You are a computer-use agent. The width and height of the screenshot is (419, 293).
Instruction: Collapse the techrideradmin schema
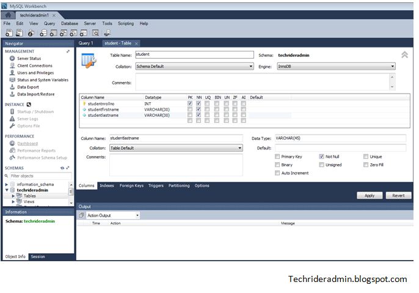pos(7,190)
